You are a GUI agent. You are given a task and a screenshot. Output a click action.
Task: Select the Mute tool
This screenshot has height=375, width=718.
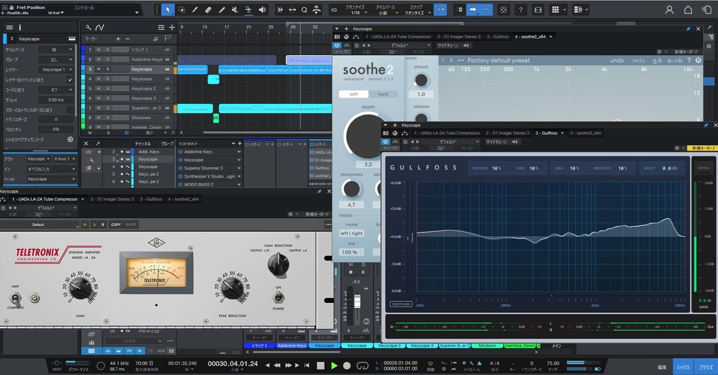pyautogui.click(x=235, y=10)
